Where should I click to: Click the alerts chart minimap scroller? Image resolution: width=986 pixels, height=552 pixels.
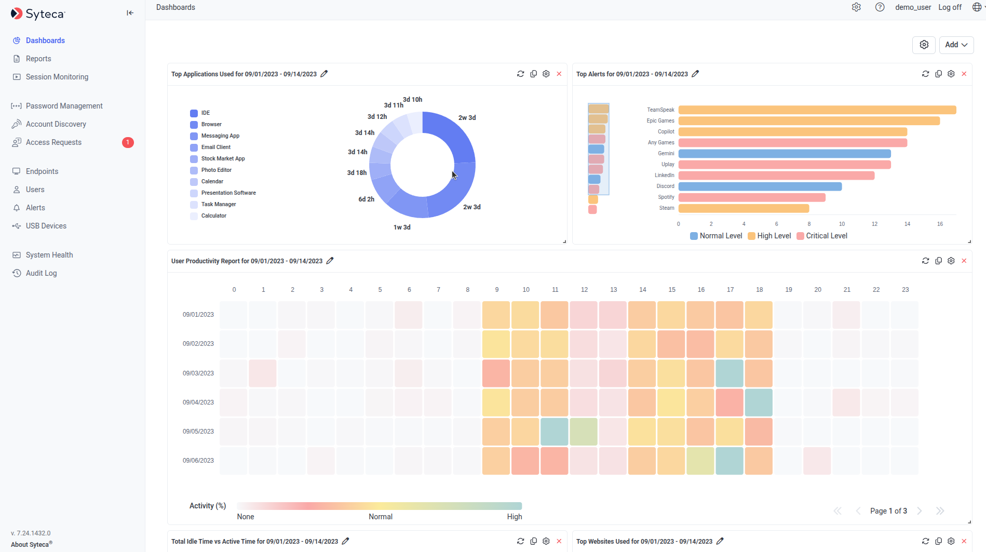tap(598, 149)
